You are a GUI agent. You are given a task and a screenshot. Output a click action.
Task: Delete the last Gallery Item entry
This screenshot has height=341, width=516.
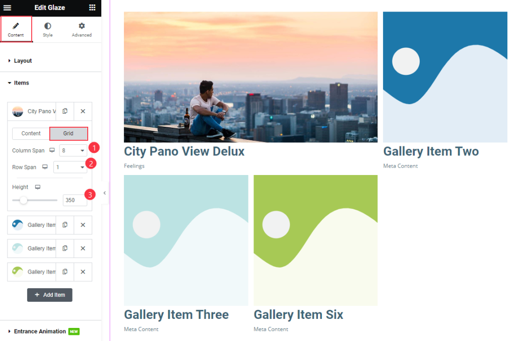click(x=83, y=272)
